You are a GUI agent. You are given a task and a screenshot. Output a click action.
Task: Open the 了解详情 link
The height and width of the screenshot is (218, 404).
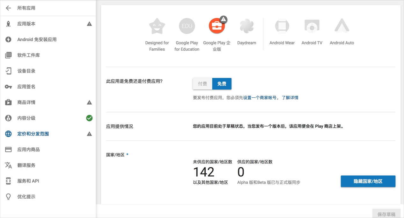click(x=290, y=98)
